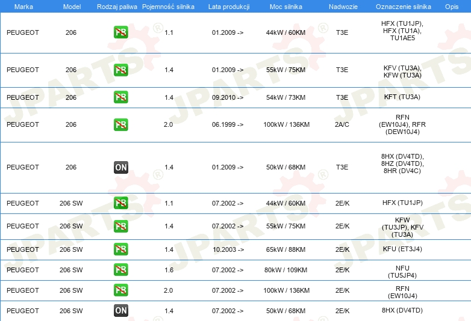
Task: Click the petrol icon in the 2A/C body row
Action: point(121,124)
